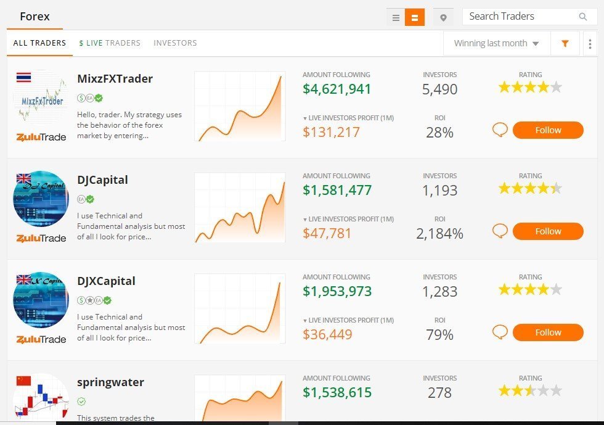Viewport: 604px width, 425px height.
Task: Click ZuluTrade logo under DJCapital avatar
Action: 41,238
